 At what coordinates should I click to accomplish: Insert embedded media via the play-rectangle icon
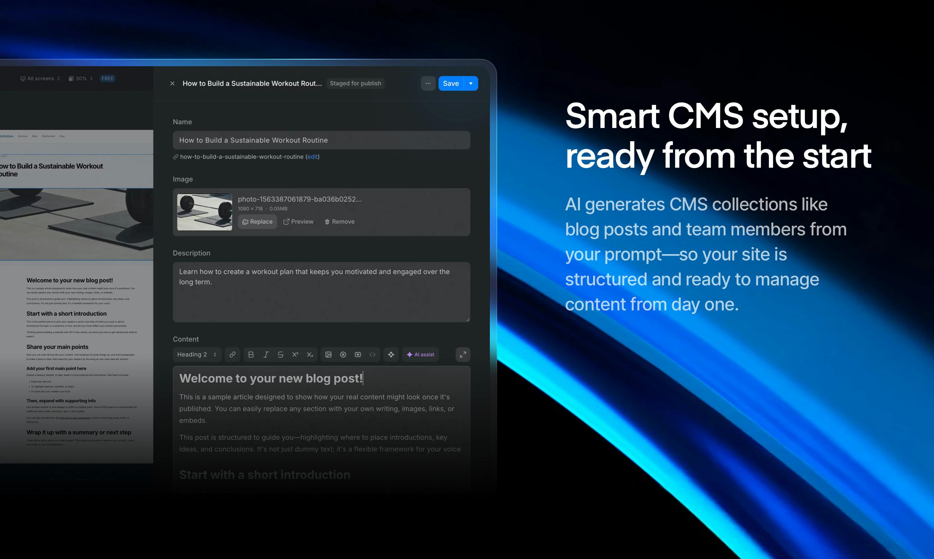click(358, 355)
